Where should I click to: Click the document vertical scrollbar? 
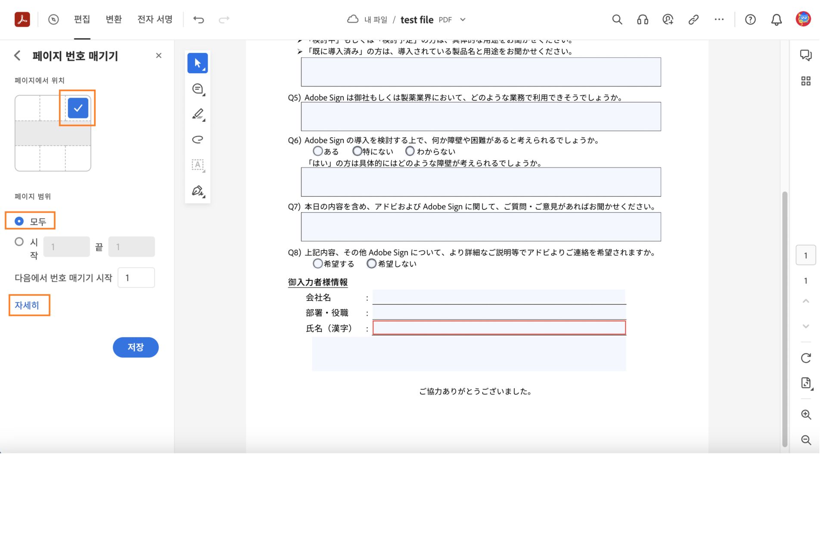click(x=785, y=319)
